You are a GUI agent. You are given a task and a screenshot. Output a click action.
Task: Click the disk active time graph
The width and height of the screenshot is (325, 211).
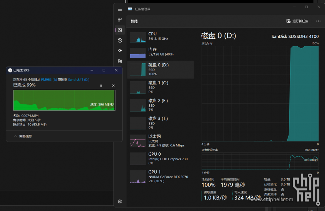260,94
